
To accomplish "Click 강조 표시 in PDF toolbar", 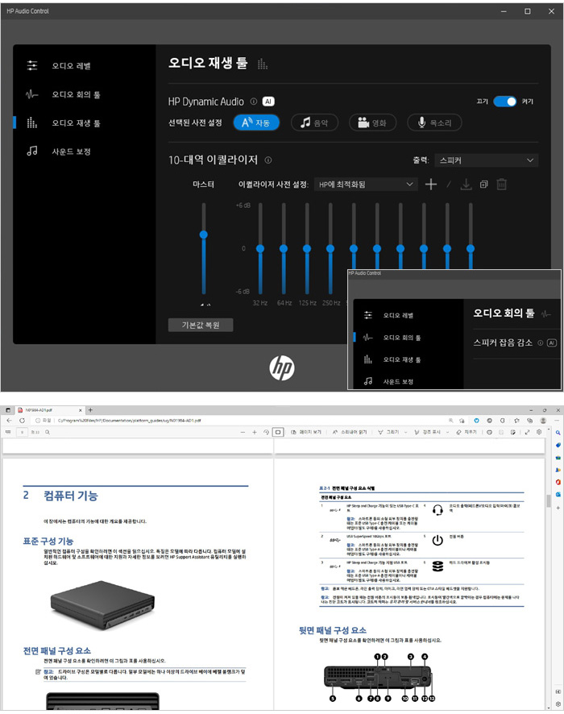I will click(427, 432).
